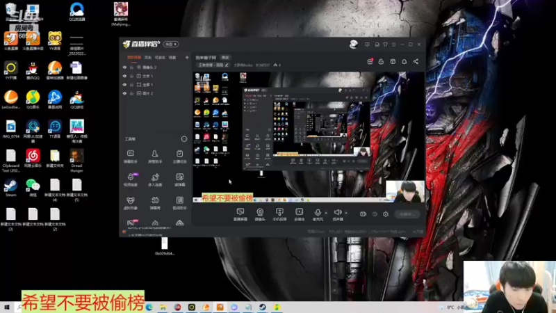This screenshot has width=556, height=313.
Task: Open the 弹幕秀 tool
Action: (x=155, y=203)
